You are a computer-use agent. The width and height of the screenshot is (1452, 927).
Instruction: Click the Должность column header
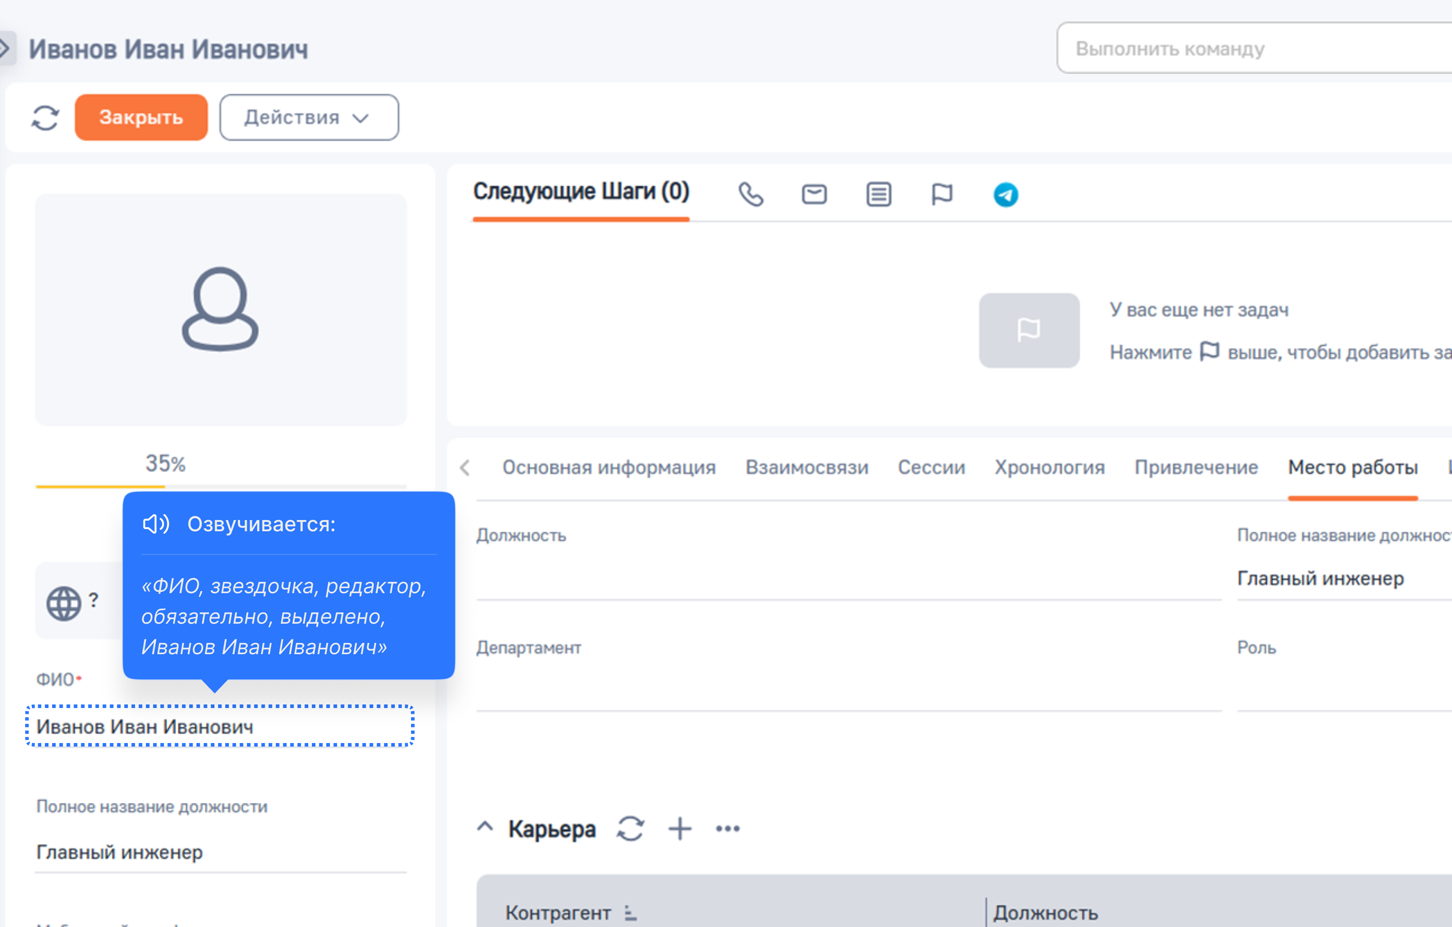point(1045,913)
